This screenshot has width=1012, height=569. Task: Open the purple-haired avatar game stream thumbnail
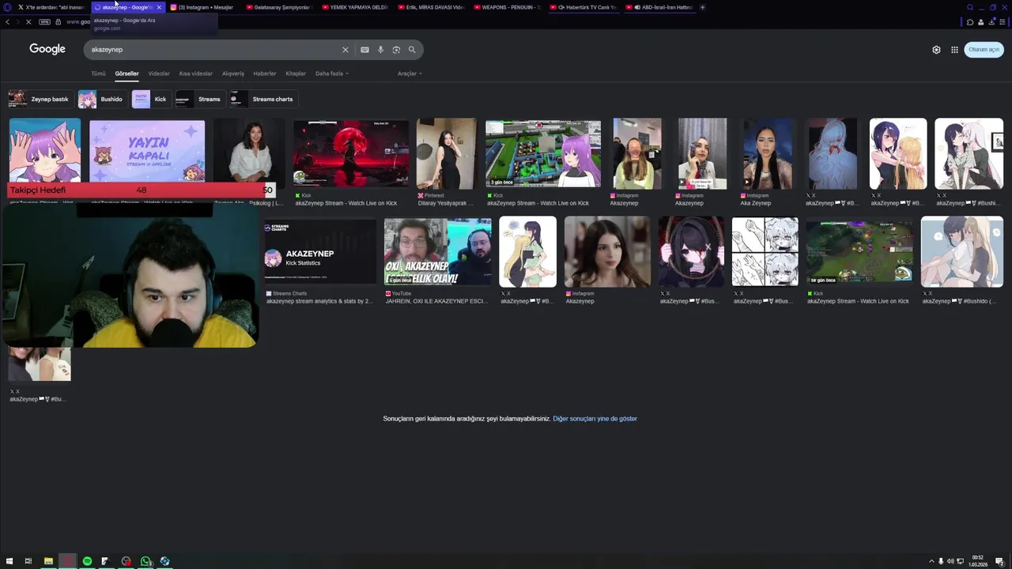tap(543, 154)
